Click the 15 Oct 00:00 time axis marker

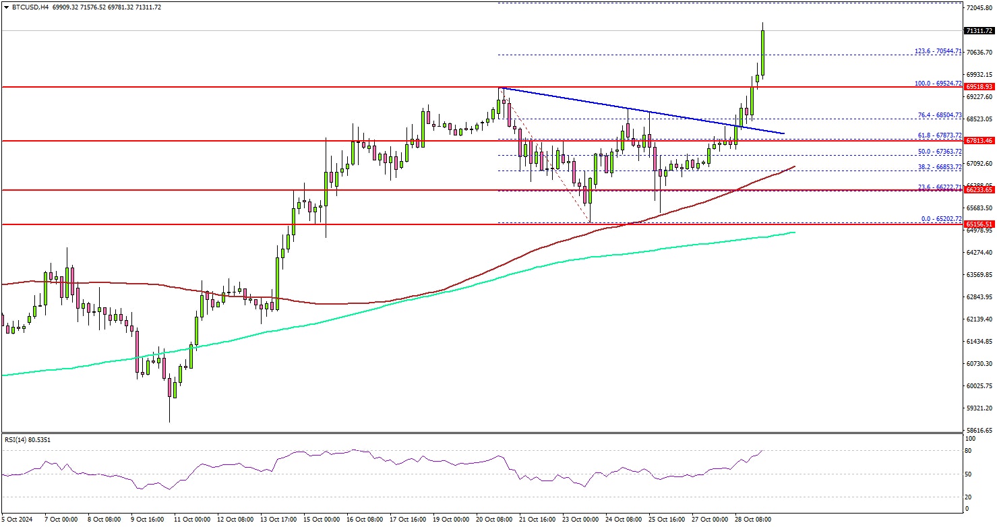[323, 520]
